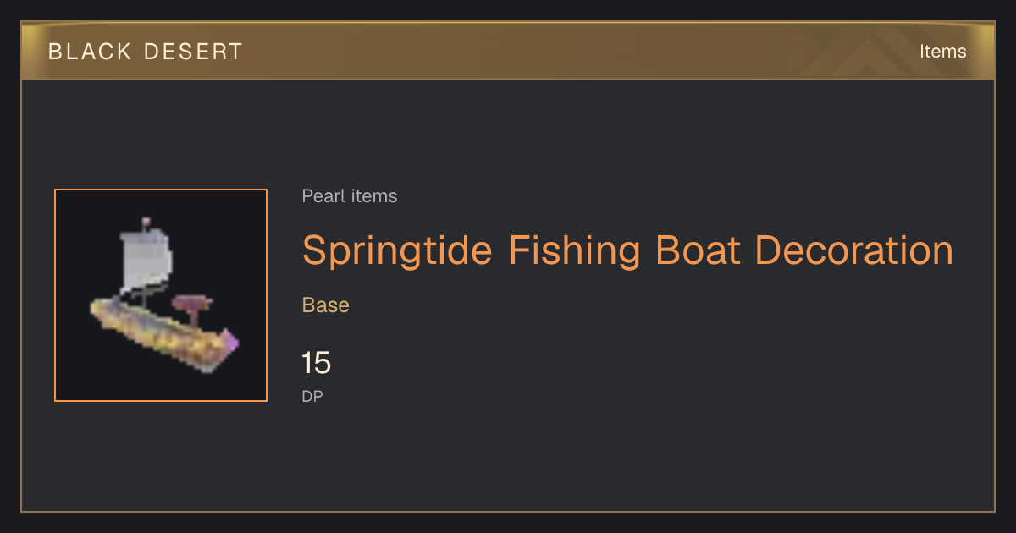Image resolution: width=1016 pixels, height=533 pixels.
Task: Click the BLACK DESERT site title
Action: (x=146, y=52)
